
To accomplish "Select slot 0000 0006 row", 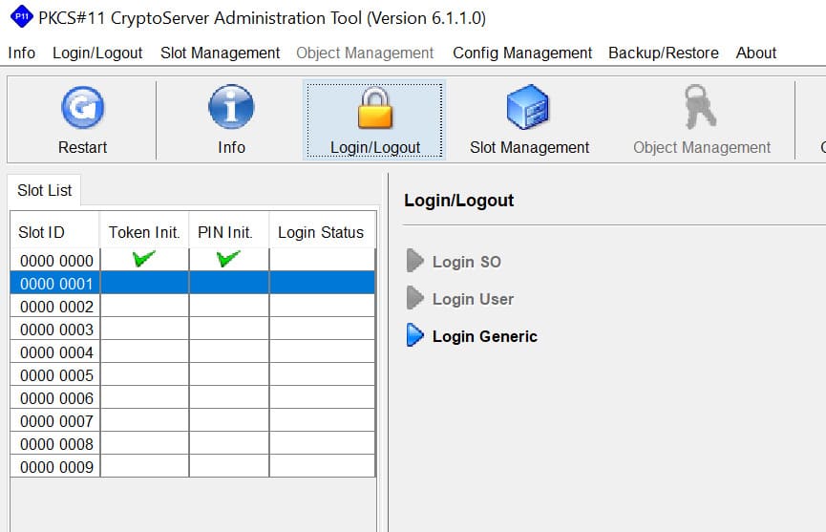I will pyautogui.click(x=193, y=397).
